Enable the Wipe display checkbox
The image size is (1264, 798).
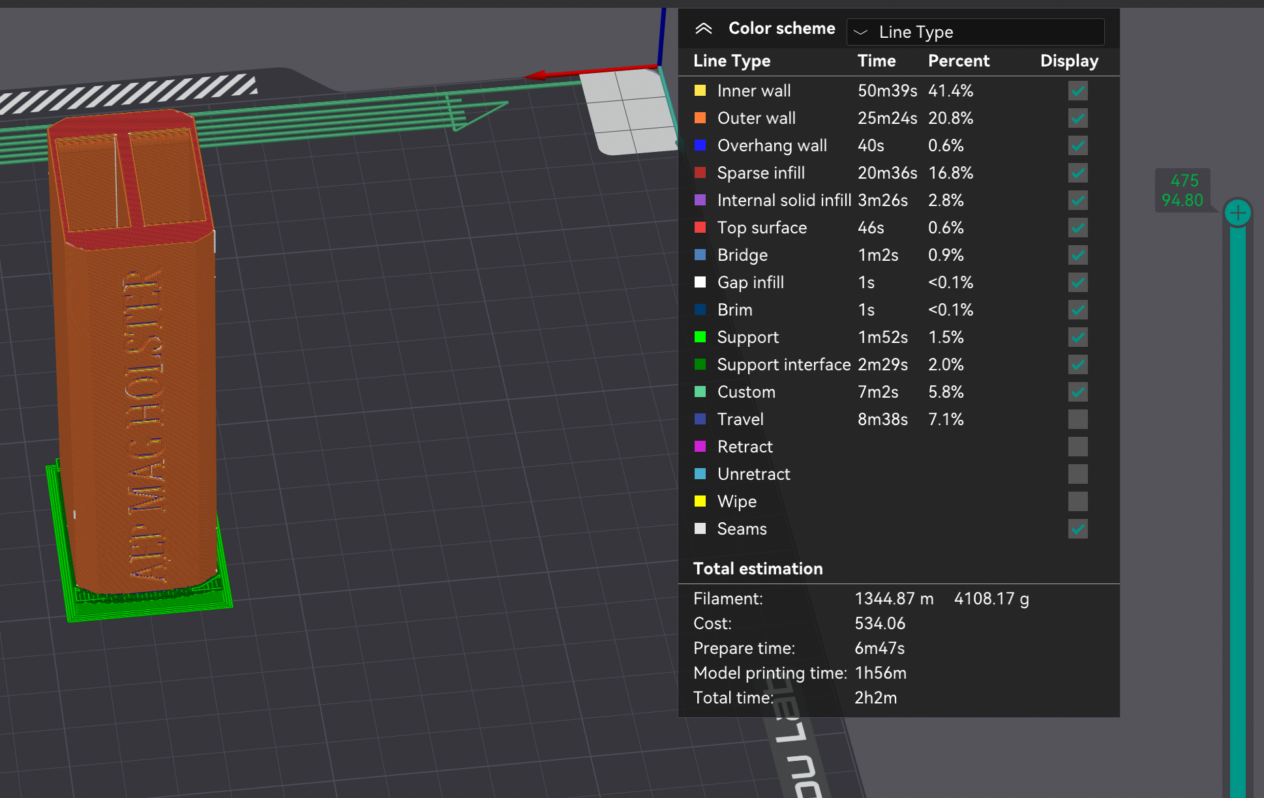pyautogui.click(x=1077, y=501)
